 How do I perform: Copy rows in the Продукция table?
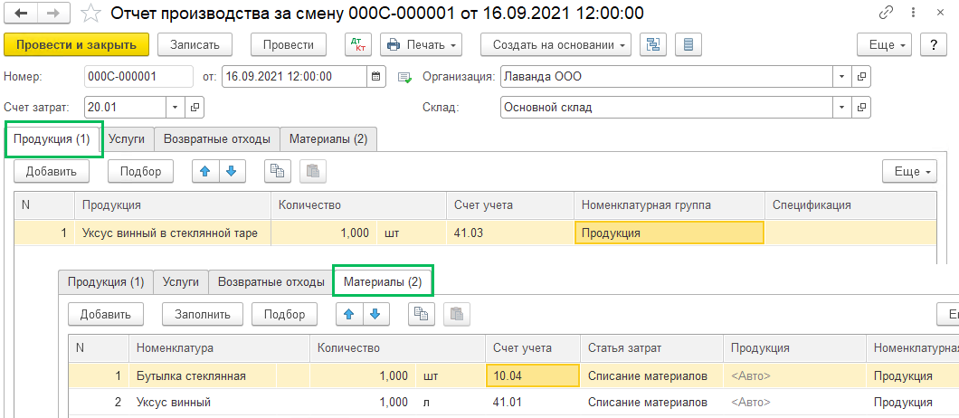coord(278,171)
